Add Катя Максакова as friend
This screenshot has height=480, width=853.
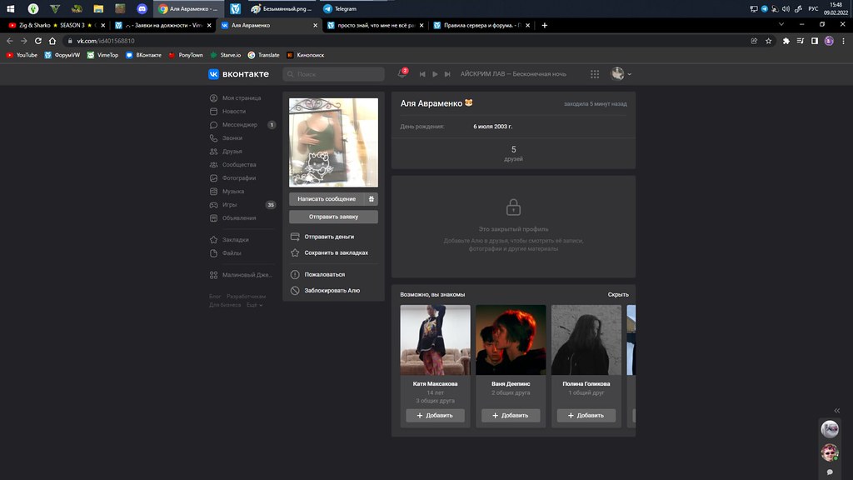pos(435,415)
